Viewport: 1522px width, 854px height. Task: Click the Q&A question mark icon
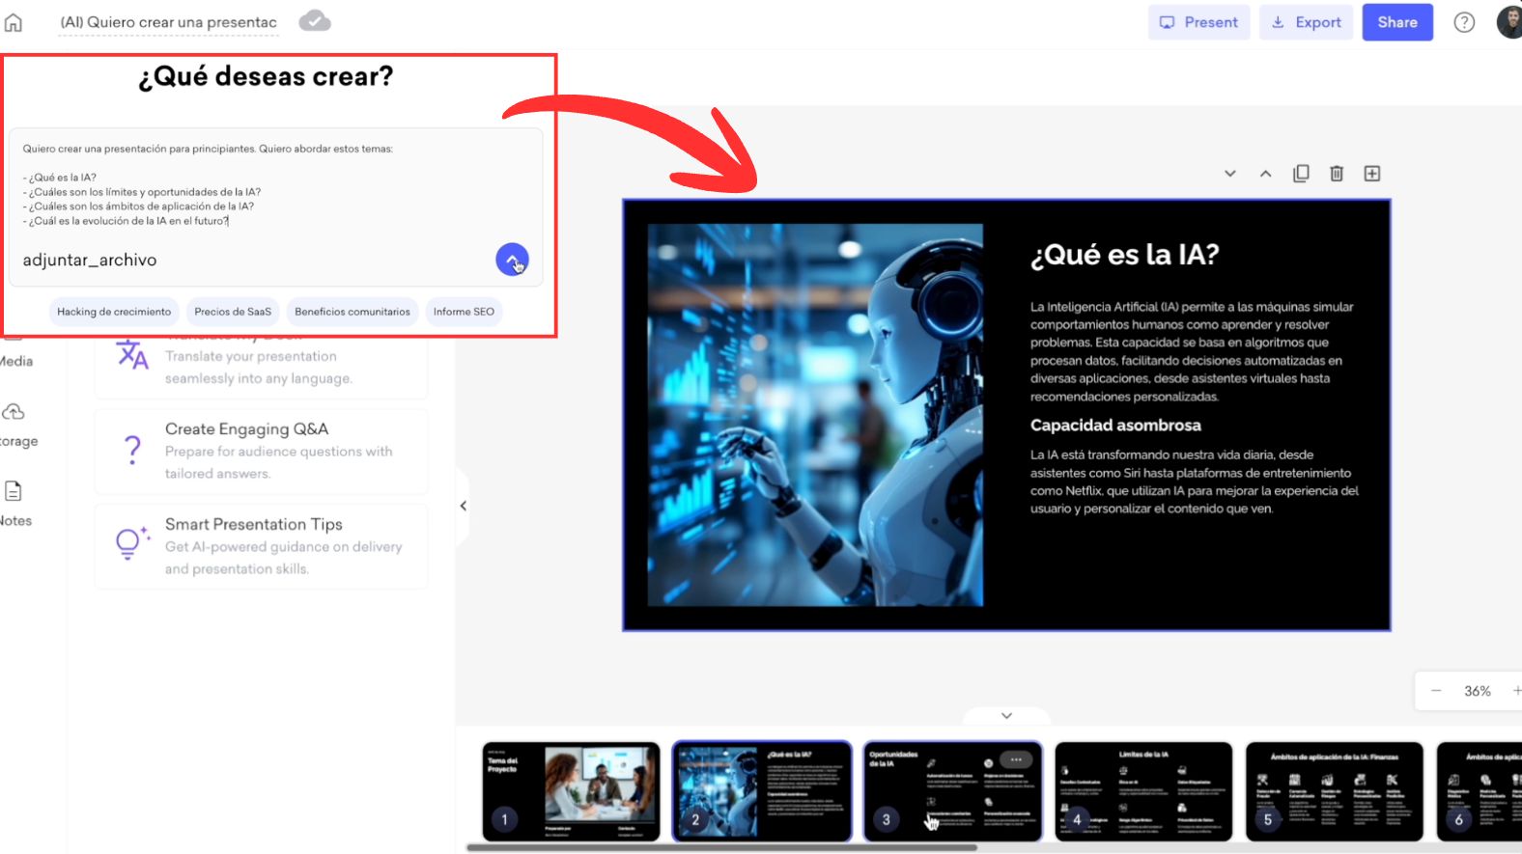(x=133, y=450)
